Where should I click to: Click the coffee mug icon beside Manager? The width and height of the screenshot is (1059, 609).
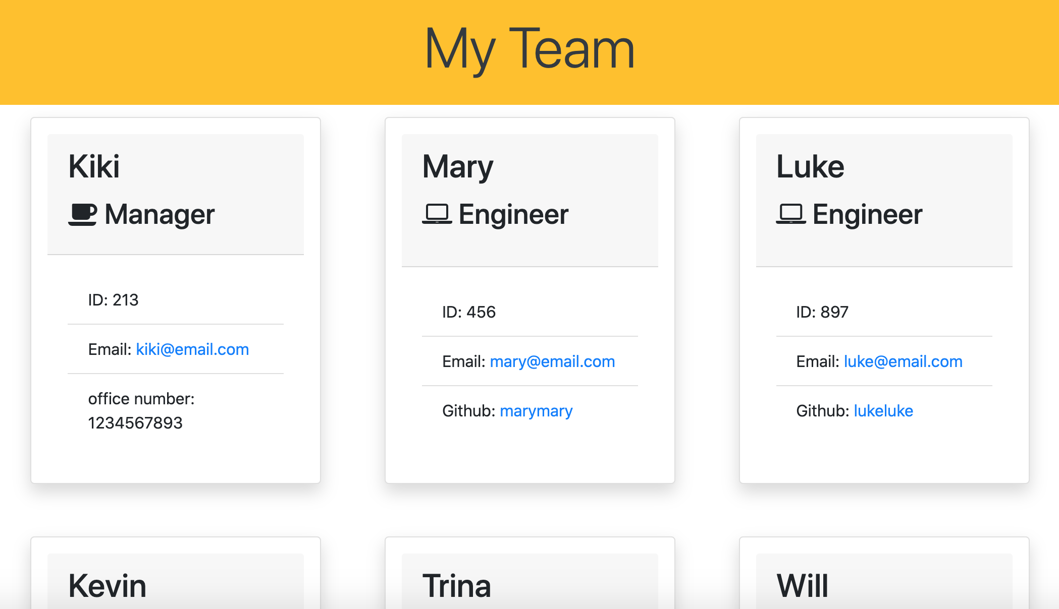click(x=82, y=214)
